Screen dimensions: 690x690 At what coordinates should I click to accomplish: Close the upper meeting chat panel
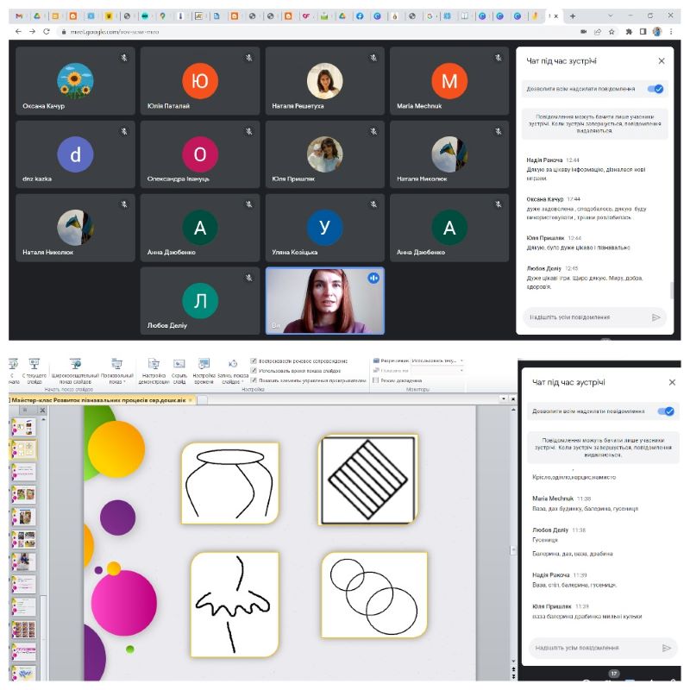click(x=662, y=60)
